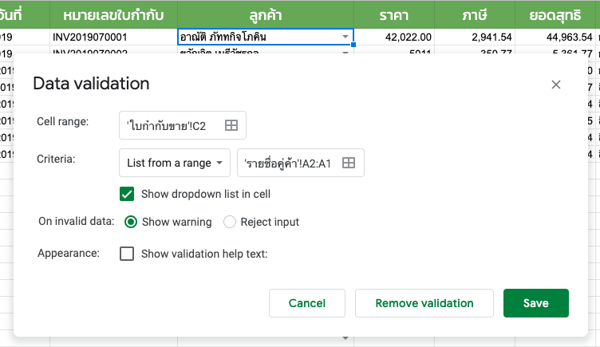The width and height of the screenshot is (600, 347).
Task: Select the Show warning radio option
Action: [131, 222]
